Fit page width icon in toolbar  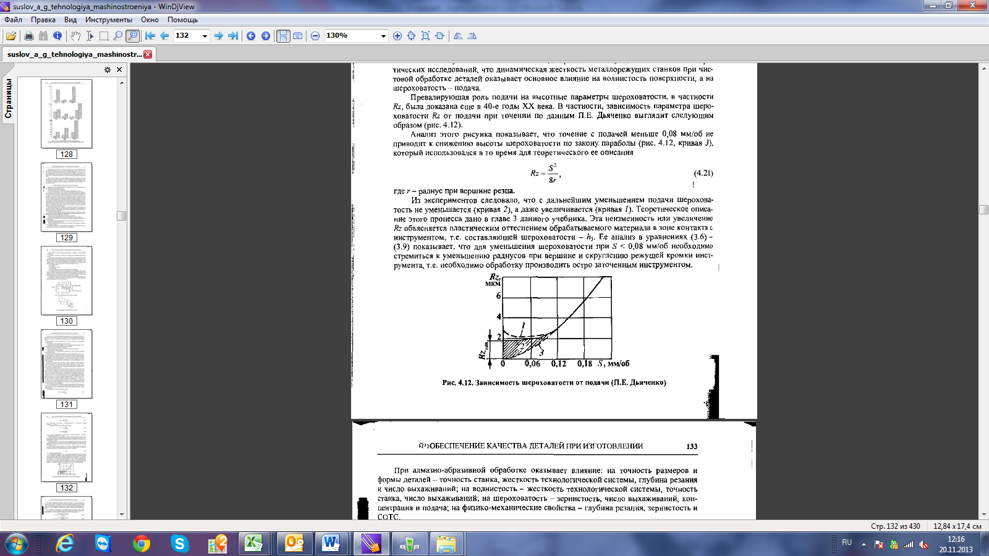click(440, 36)
